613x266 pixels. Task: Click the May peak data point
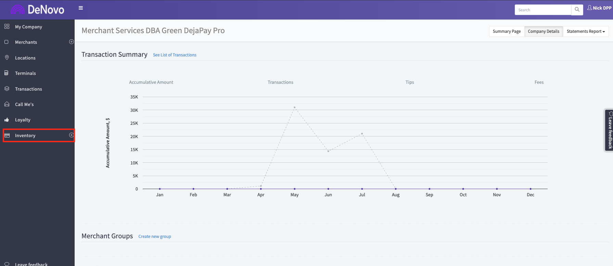coord(294,107)
